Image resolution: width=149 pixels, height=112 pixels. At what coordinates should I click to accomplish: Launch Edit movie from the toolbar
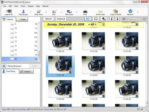click(x=69, y=12)
